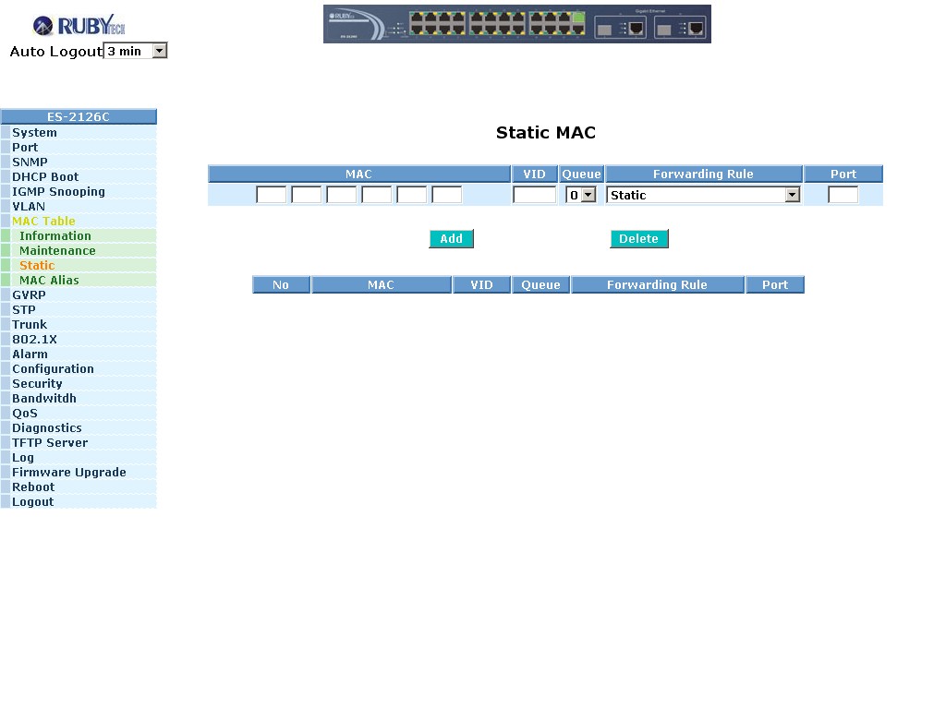Open the QoS menu
Image resolution: width=946 pixels, height=709 pixels.
click(79, 414)
